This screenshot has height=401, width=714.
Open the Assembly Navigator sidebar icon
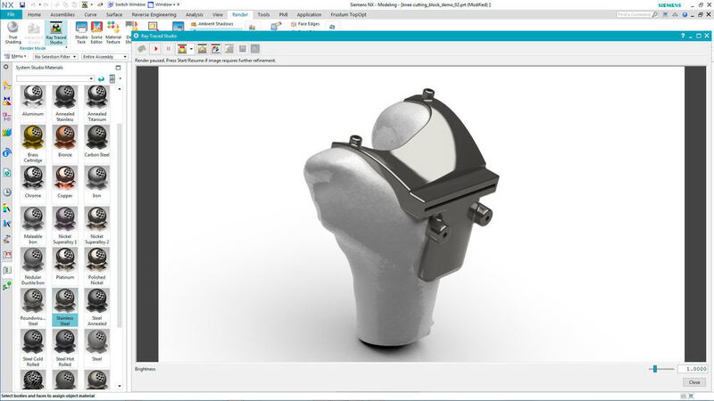[7, 85]
